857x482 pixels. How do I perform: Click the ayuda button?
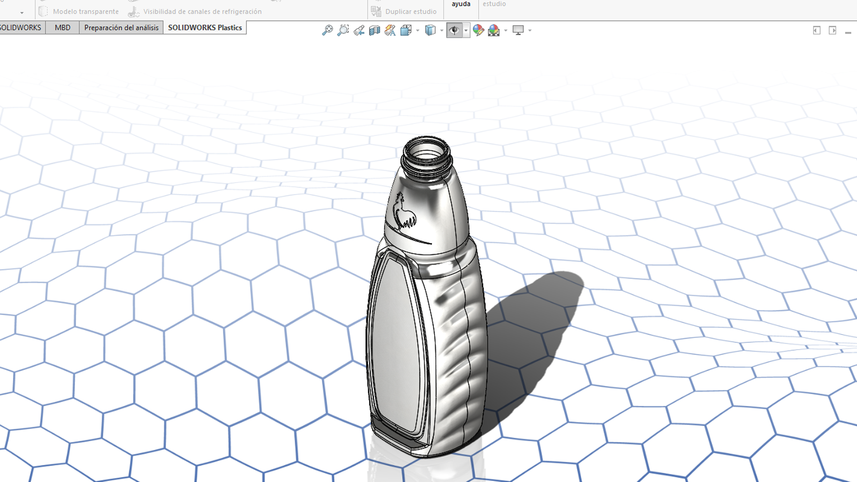(461, 4)
